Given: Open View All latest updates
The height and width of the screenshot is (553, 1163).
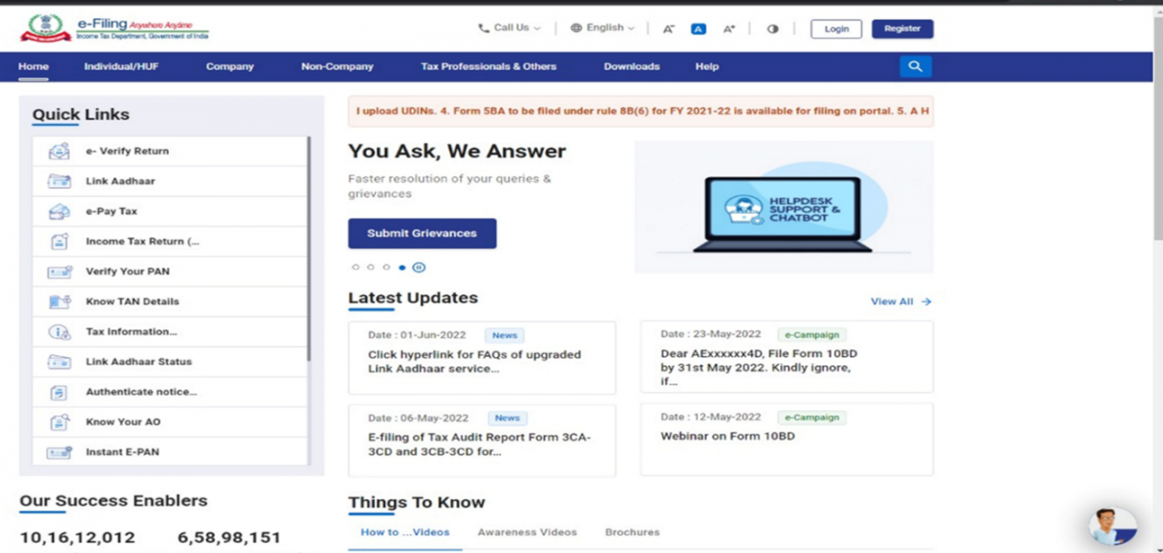Looking at the screenshot, I should (900, 302).
